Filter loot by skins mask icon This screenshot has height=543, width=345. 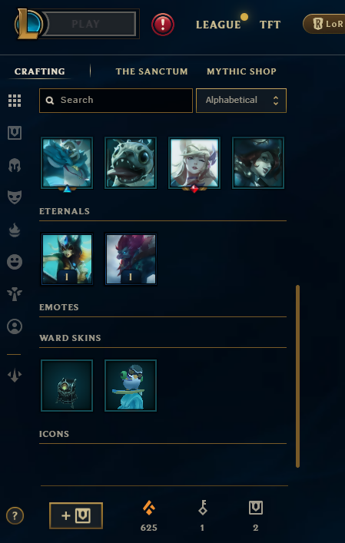click(x=15, y=197)
